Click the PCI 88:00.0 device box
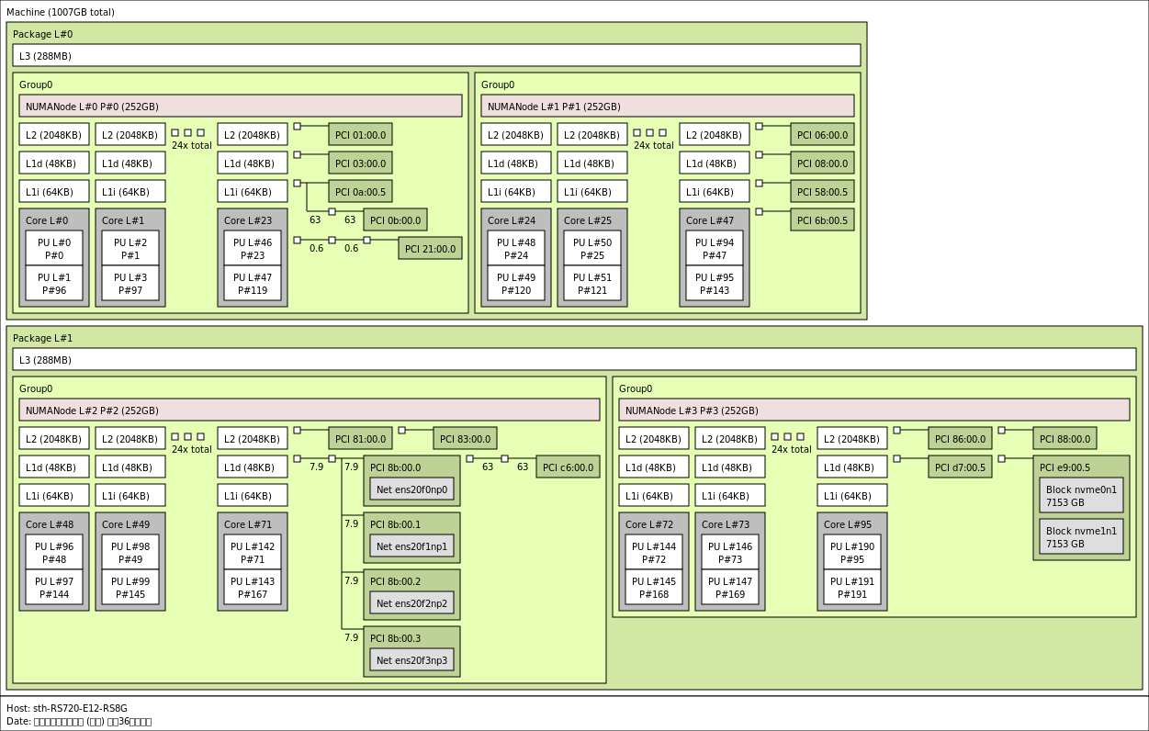Viewport: 1149px width, 731px height. coord(1065,439)
